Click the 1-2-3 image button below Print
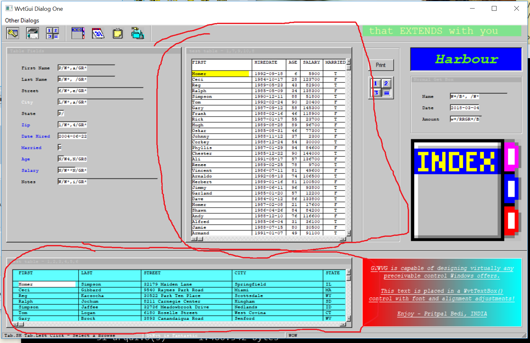The width and height of the screenshot is (530, 343). pos(381,88)
